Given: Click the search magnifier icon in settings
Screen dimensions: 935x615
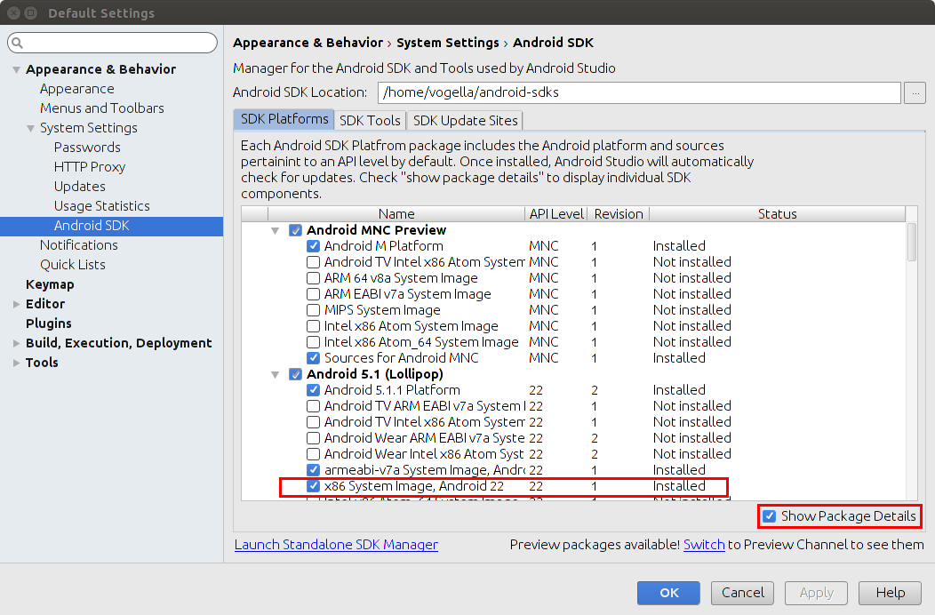Looking at the screenshot, I should pyautogui.click(x=17, y=43).
